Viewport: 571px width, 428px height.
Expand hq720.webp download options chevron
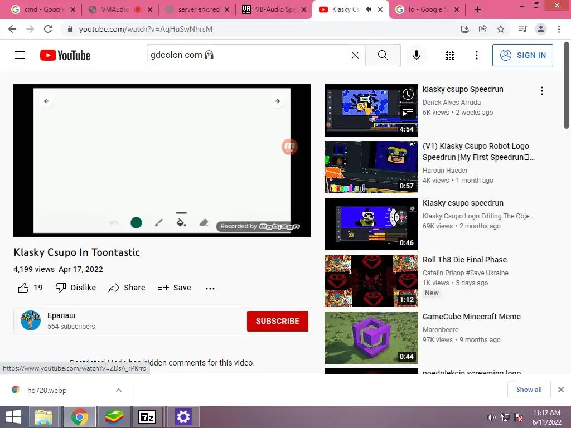click(119, 390)
